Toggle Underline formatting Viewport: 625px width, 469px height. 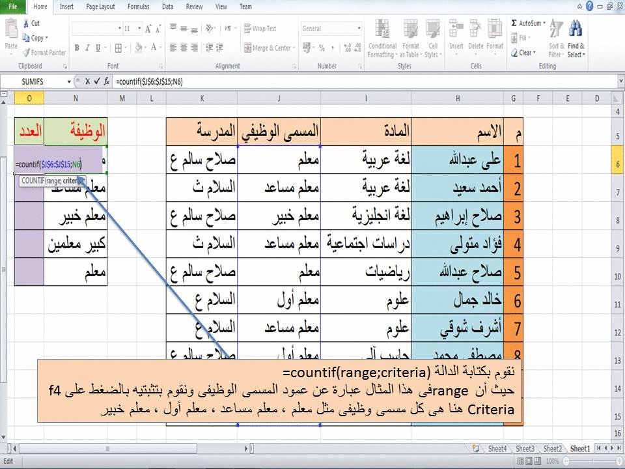[x=98, y=48]
